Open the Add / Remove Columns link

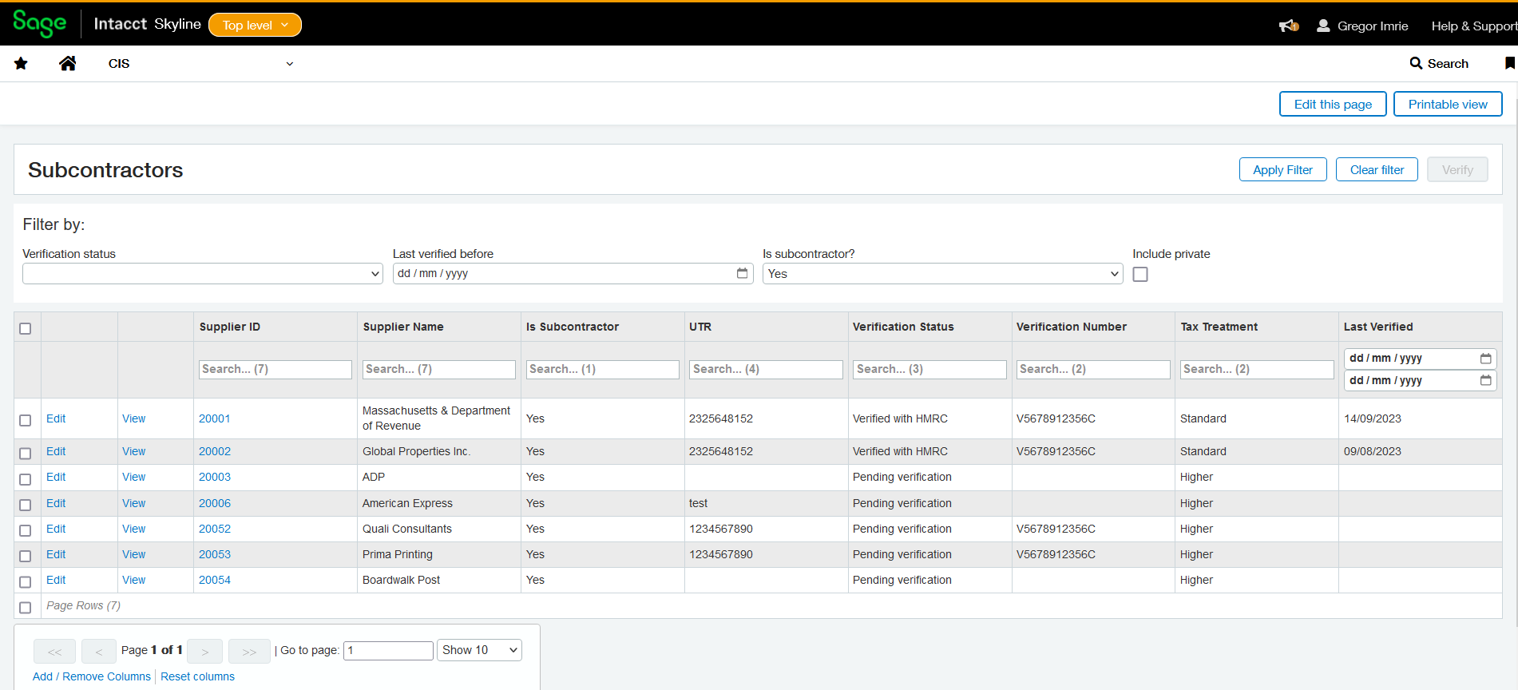click(x=92, y=676)
